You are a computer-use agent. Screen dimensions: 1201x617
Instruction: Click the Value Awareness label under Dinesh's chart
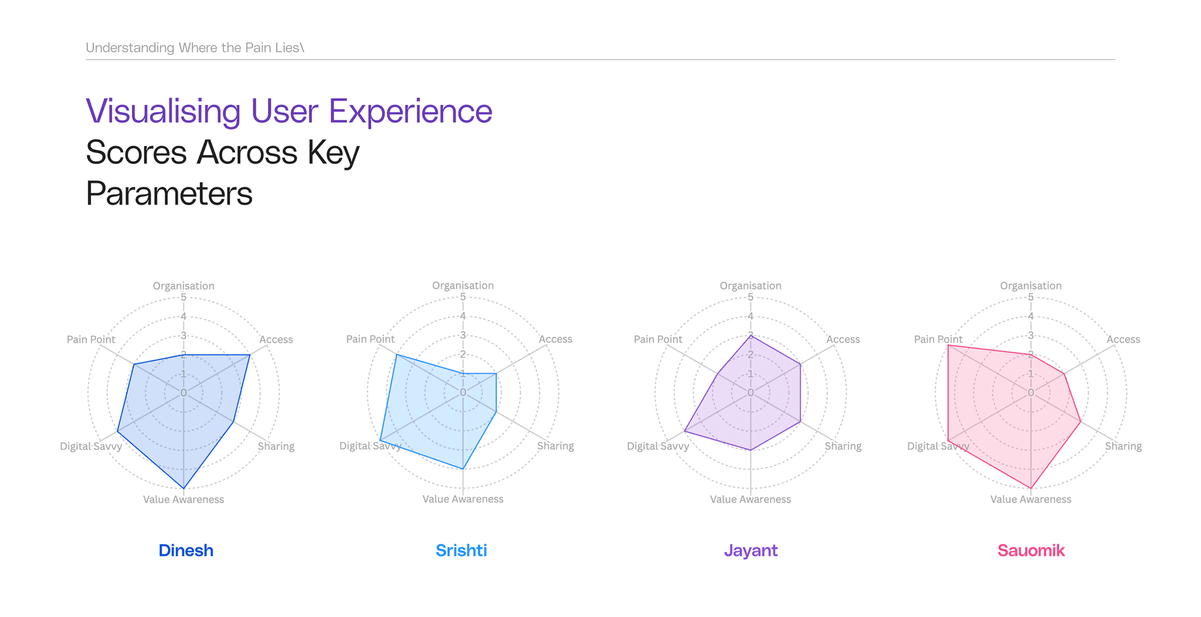184,499
